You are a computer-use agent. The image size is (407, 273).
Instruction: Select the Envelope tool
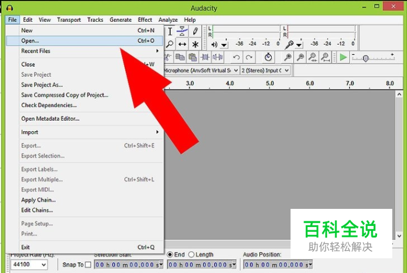click(182, 31)
